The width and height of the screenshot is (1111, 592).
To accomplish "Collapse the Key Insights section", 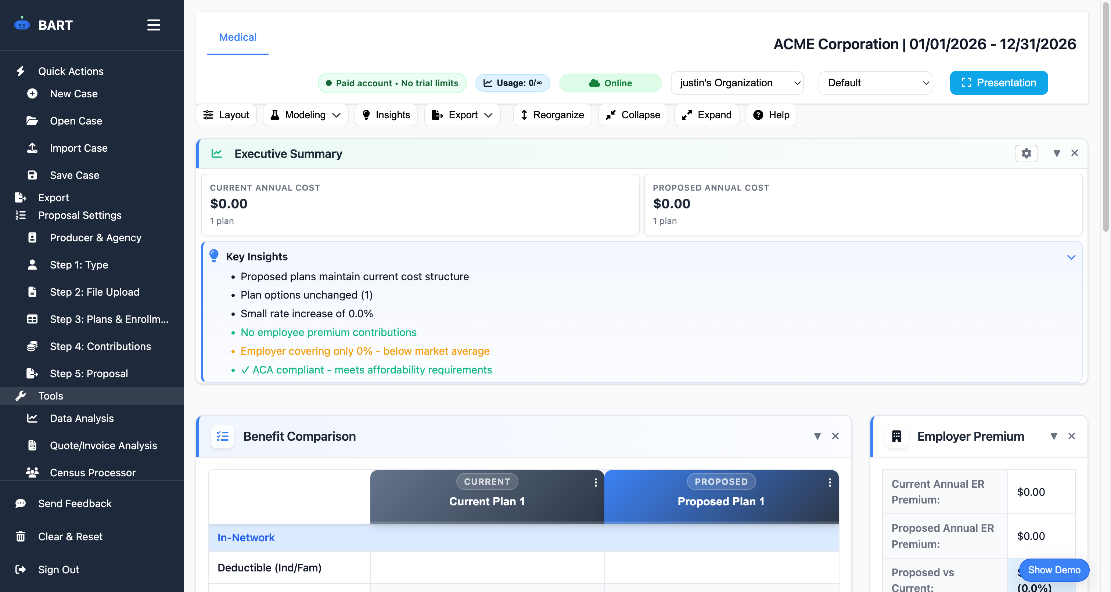I will 1071,257.
